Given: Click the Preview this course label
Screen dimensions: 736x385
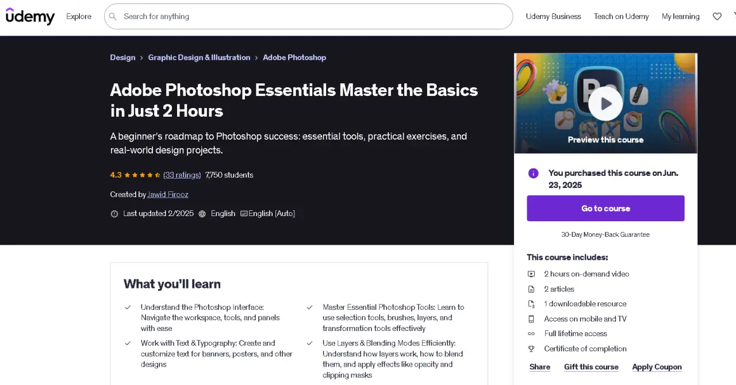Looking at the screenshot, I should coord(605,140).
